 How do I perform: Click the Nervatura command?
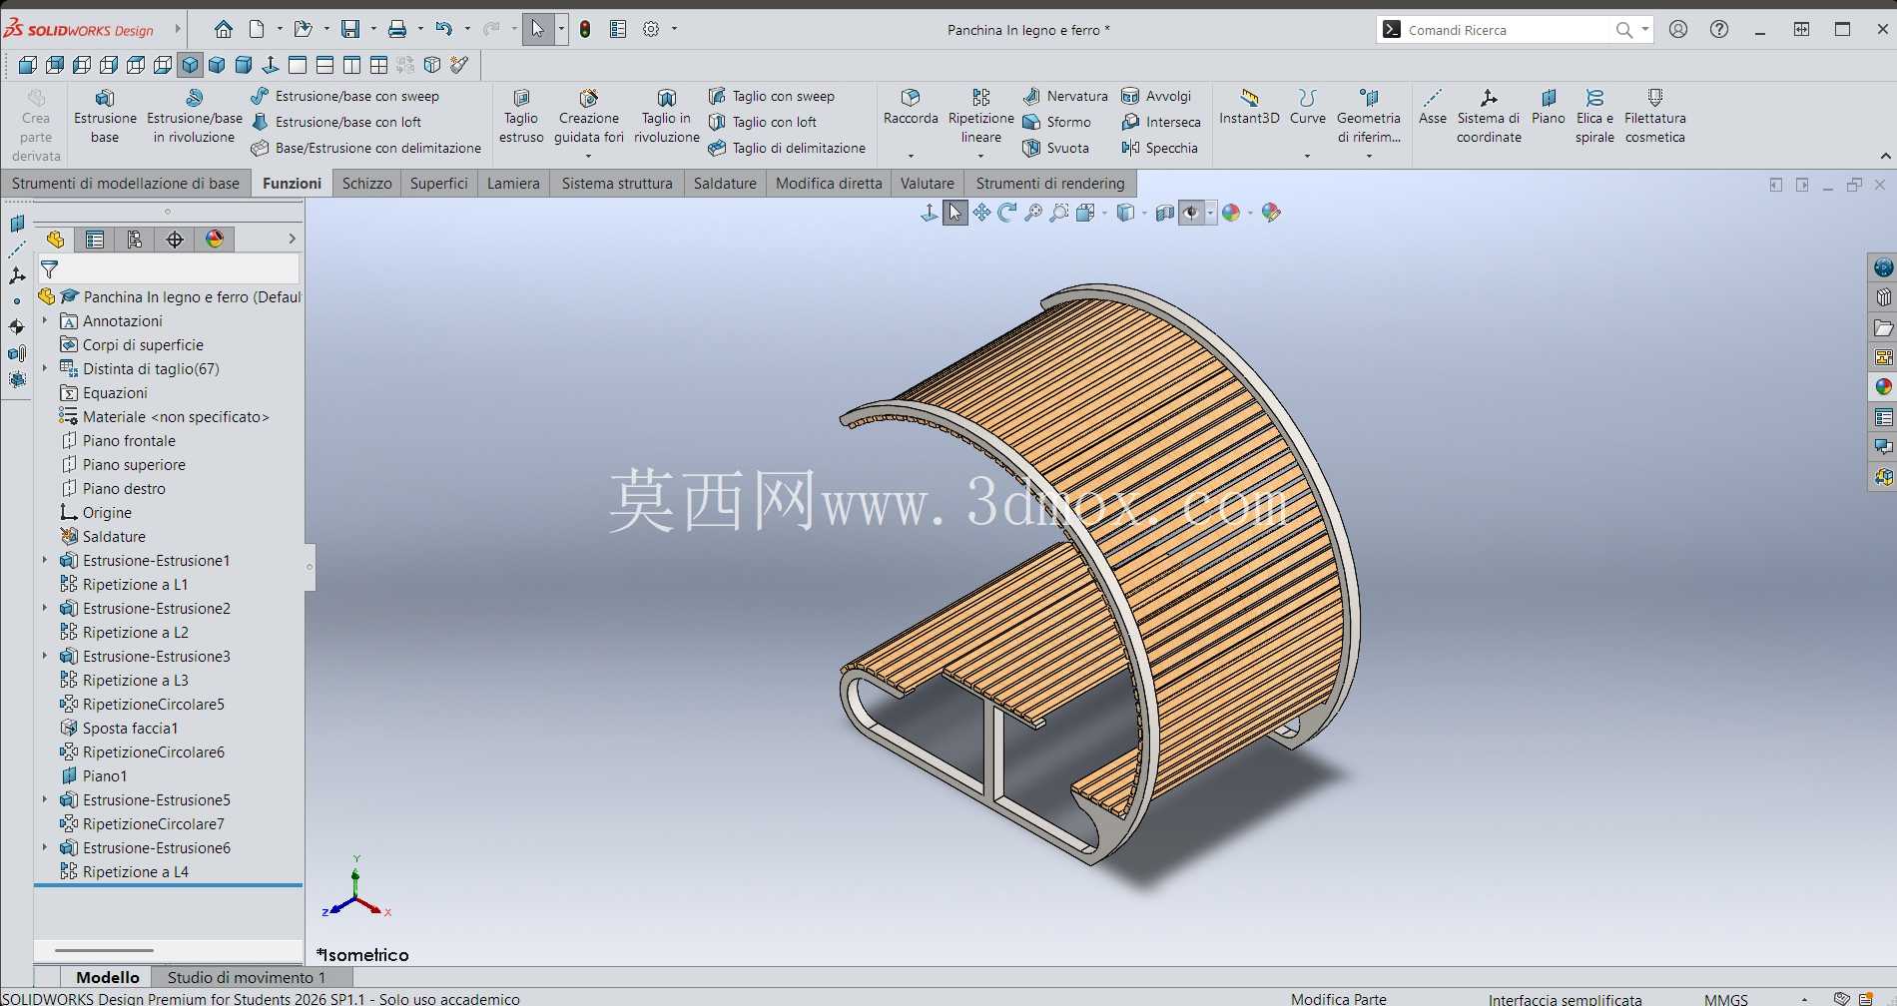click(x=1065, y=96)
